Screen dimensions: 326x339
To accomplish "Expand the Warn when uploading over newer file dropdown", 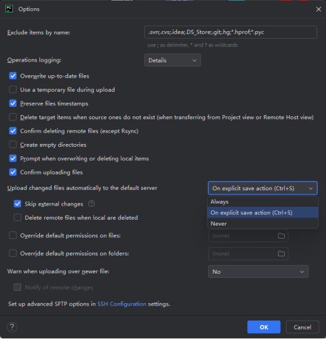I will point(258,271).
